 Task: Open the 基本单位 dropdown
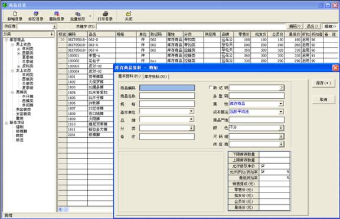191,111
